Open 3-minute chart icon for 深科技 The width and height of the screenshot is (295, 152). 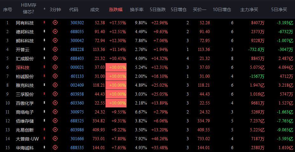(x=55, y=67)
